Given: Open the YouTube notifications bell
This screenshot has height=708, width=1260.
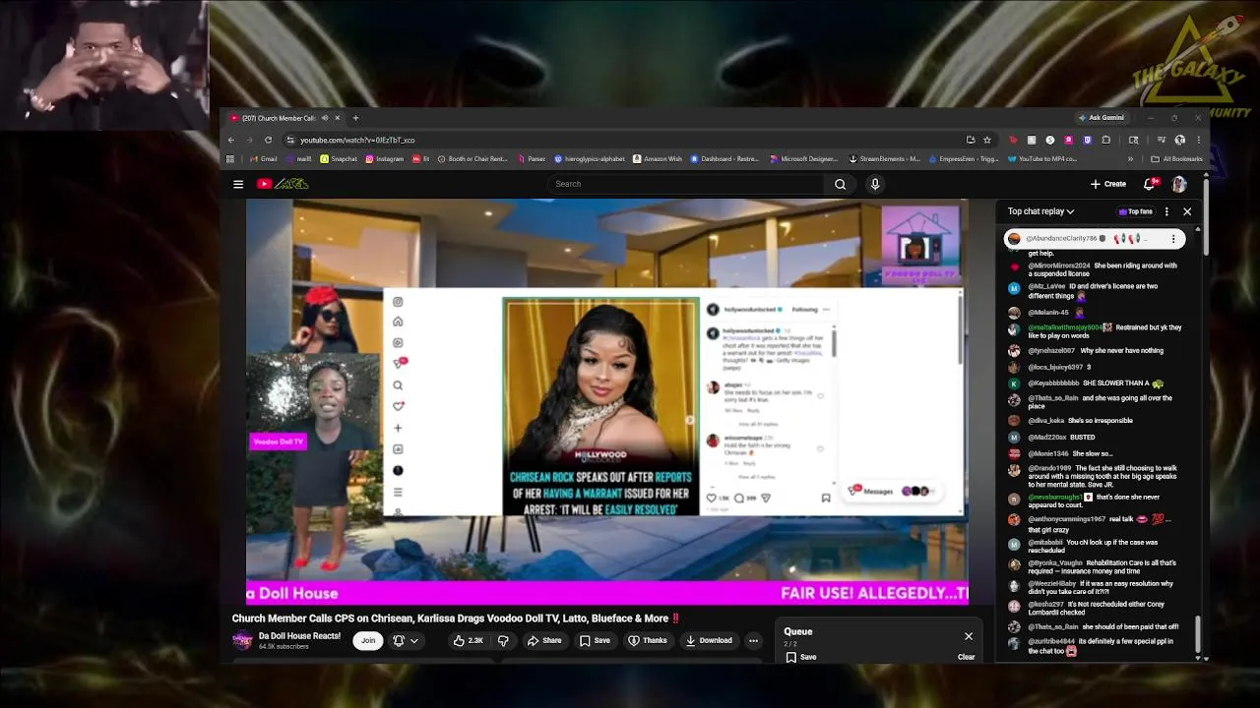Looking at the screenshot, I should 1149,184.
